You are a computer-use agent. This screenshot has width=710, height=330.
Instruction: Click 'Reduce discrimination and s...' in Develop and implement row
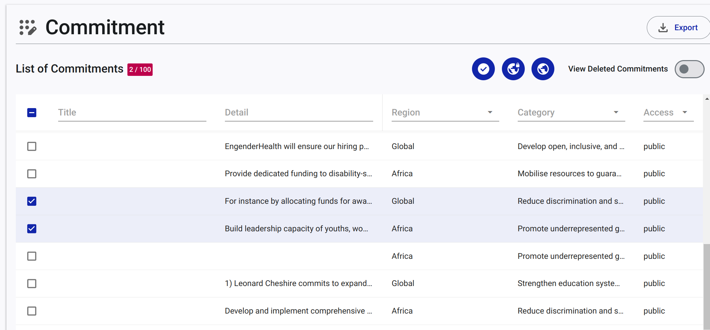click(x=570, y=311)
